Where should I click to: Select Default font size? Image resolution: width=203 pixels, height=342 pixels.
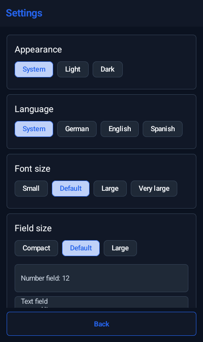pyautogui.click(x=70, y=189)
